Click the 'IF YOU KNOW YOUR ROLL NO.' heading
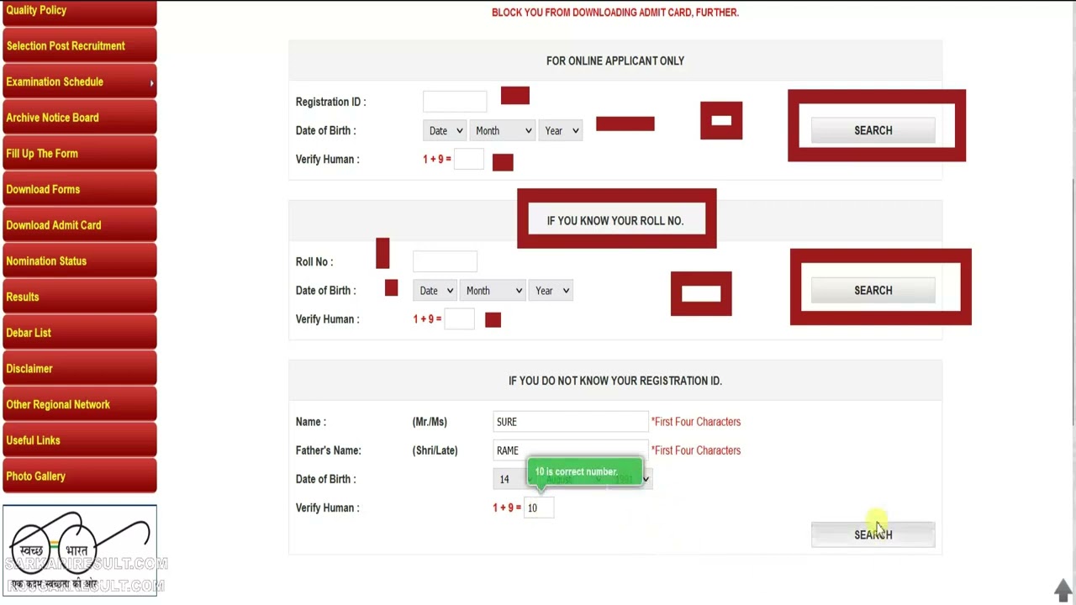The height and width of the screenshot is (605, 1076). point(615,221)
